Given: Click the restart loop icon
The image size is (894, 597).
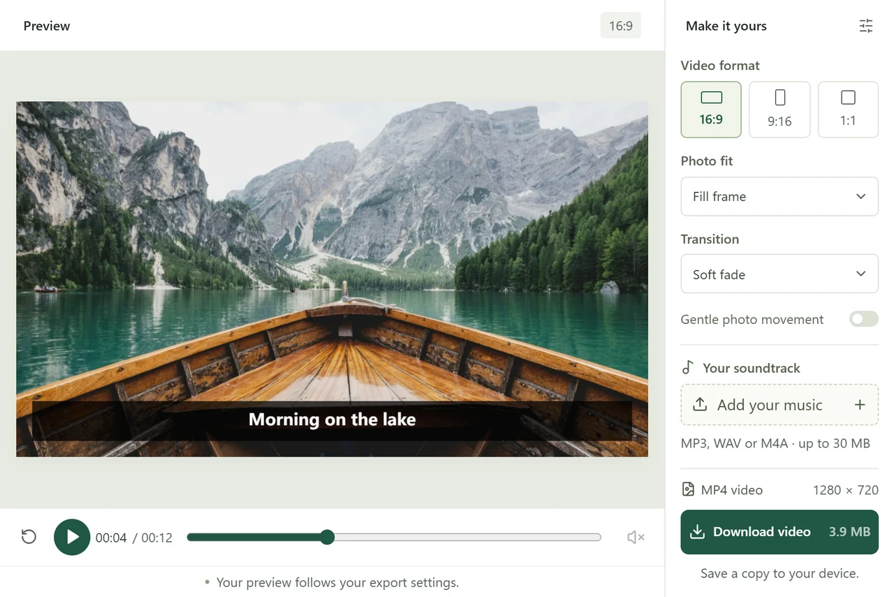Looking at the screenshot, I should point(29,537).
